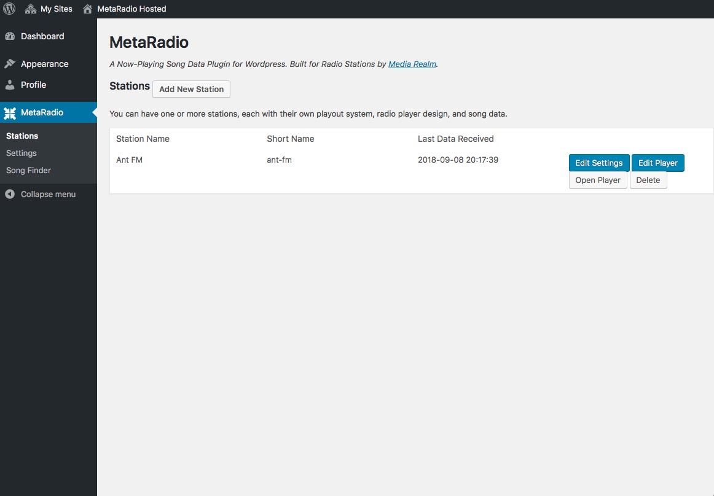
Task: Click the Ant FM station name cell
Action: pyautogui.click(x=129, y=160)
